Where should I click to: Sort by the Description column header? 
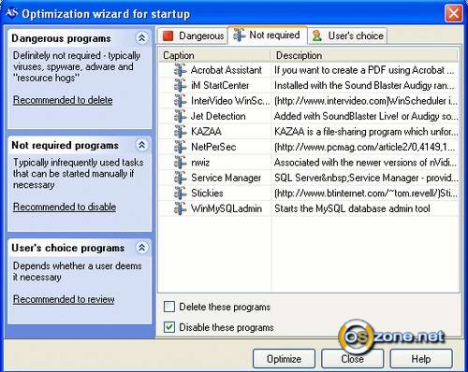(364, 55)
